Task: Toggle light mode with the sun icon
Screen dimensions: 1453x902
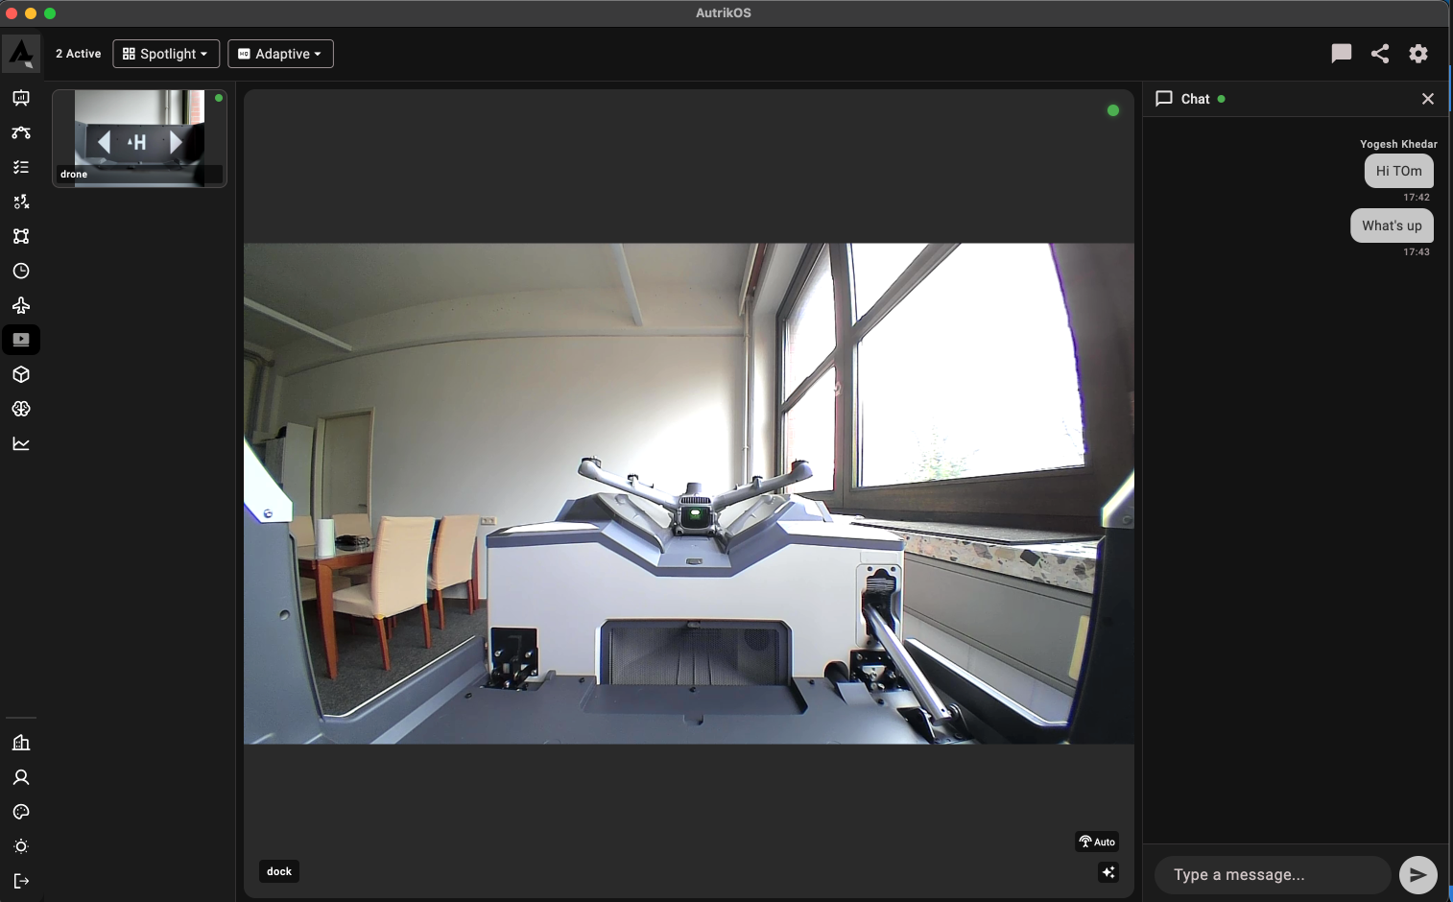Action: pos(21,846)
